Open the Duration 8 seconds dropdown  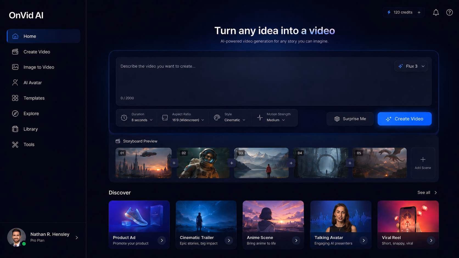(x=142, y=120)
